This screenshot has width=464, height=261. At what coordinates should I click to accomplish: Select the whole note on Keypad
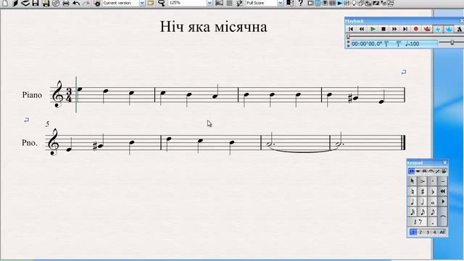tap(433, 202)
